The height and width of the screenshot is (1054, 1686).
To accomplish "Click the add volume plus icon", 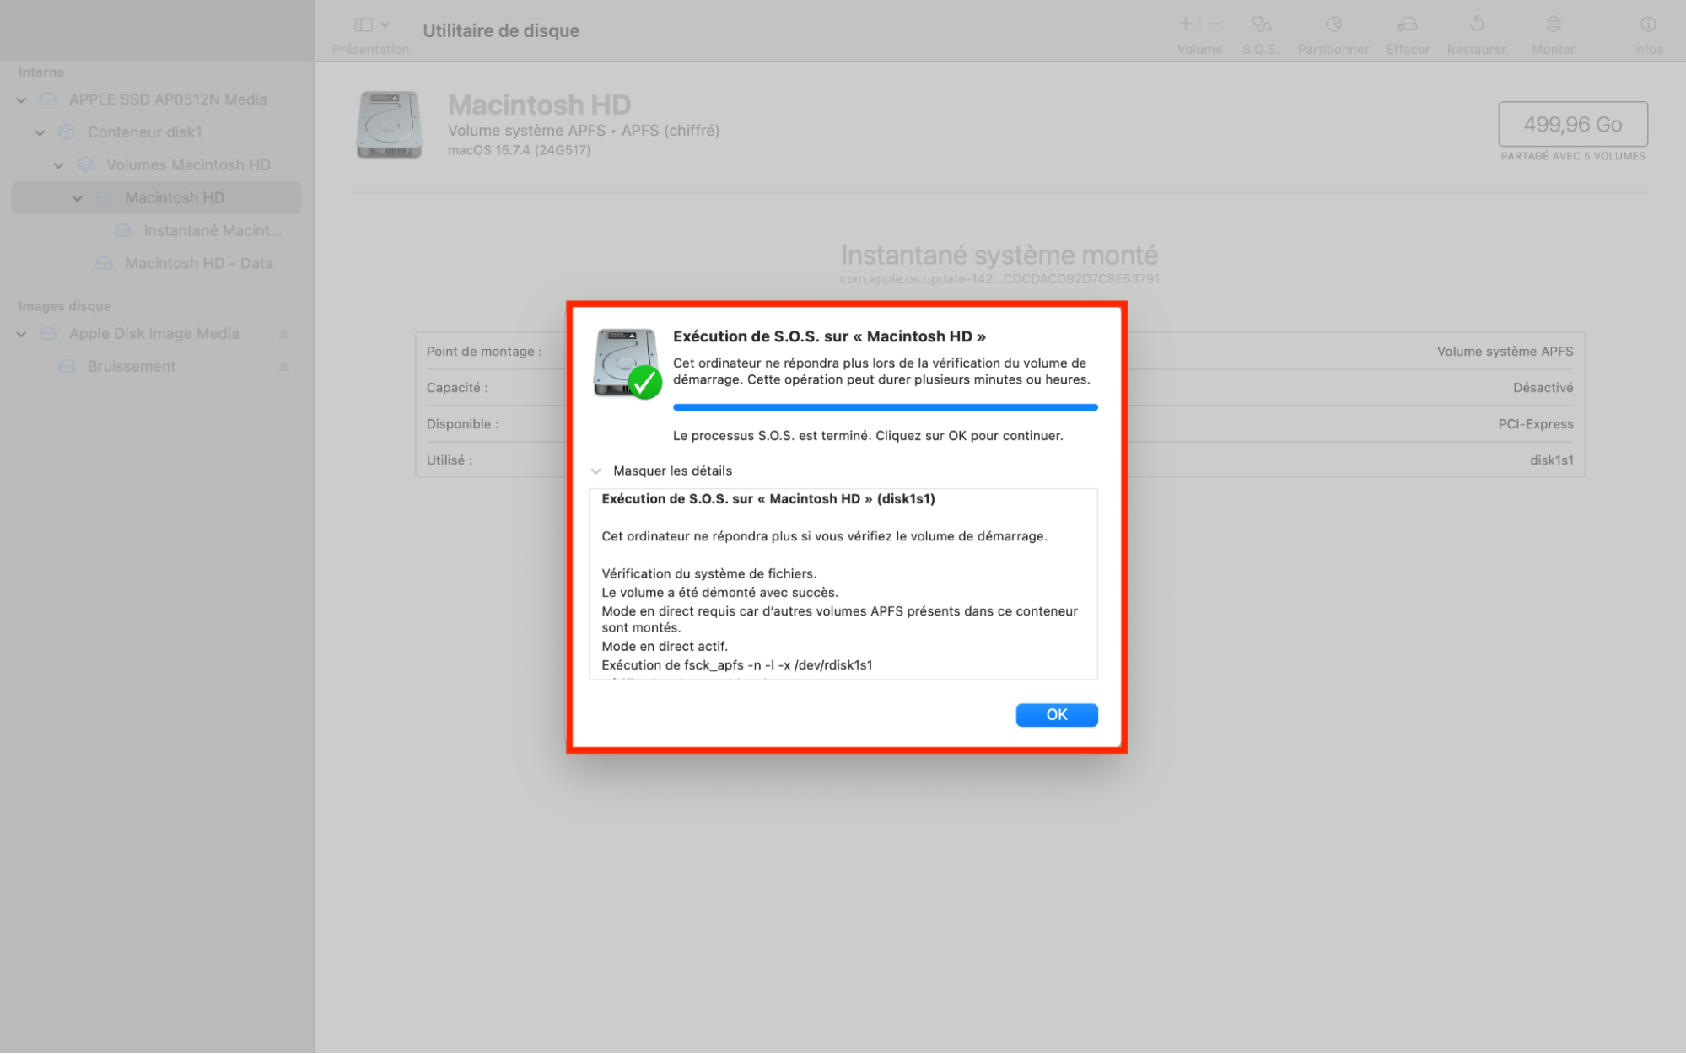I will tap(1185, 24).
